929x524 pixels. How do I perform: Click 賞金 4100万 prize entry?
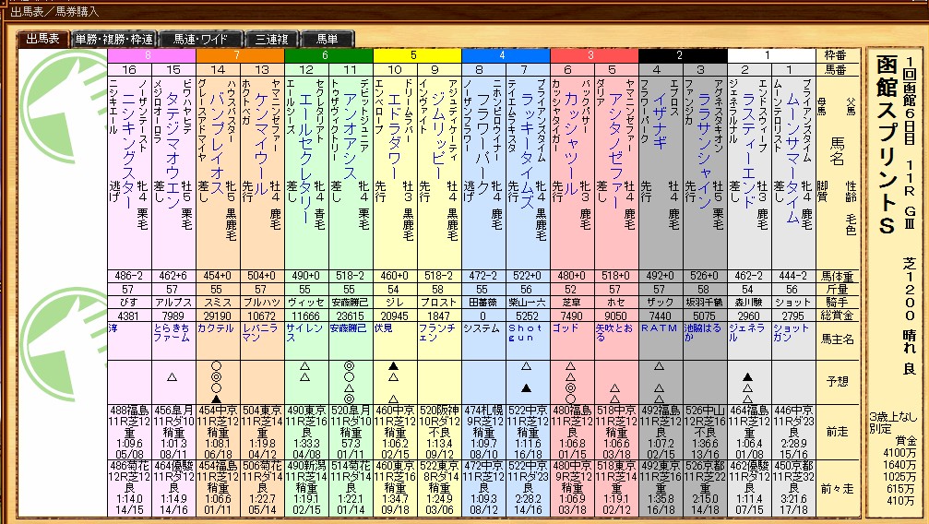(x=899, y=453)
